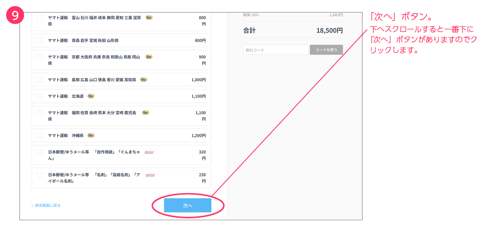Choose ヤマト運輸 青森 岩手 800円 shipping

(40, 40)
